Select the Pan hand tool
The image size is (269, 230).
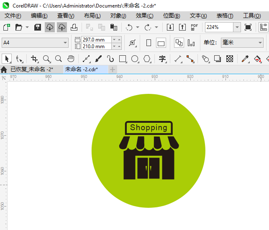[x=71, y=59]
